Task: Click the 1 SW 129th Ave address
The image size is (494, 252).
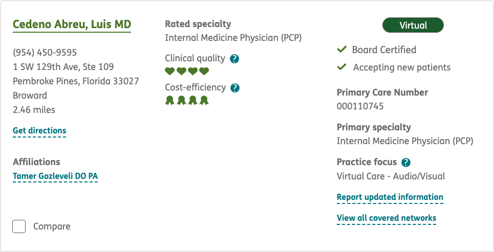Action: coord(63,66)
